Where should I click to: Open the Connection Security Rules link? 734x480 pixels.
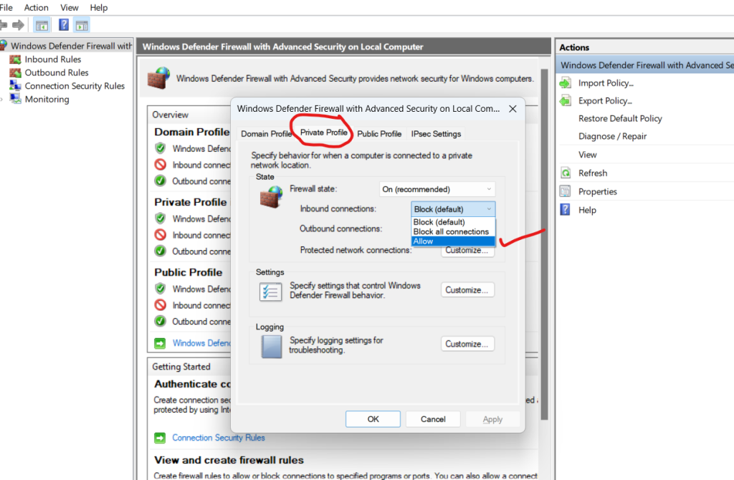click(x=219, y=438)
